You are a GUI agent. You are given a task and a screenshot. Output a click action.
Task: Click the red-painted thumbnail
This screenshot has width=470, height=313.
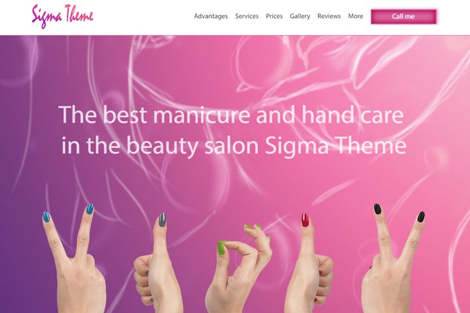tap(305, 220)
